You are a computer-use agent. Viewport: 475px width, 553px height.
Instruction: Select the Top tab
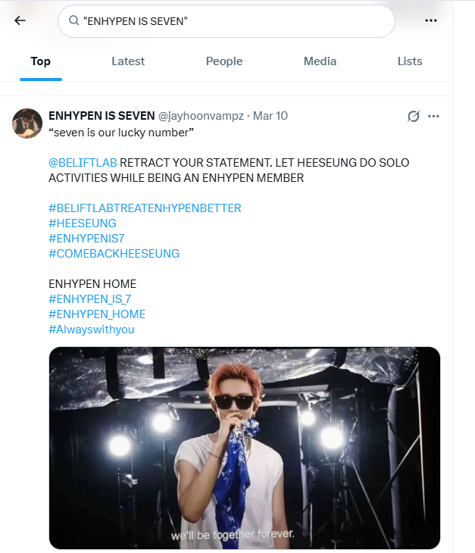[x=41, y=61]
